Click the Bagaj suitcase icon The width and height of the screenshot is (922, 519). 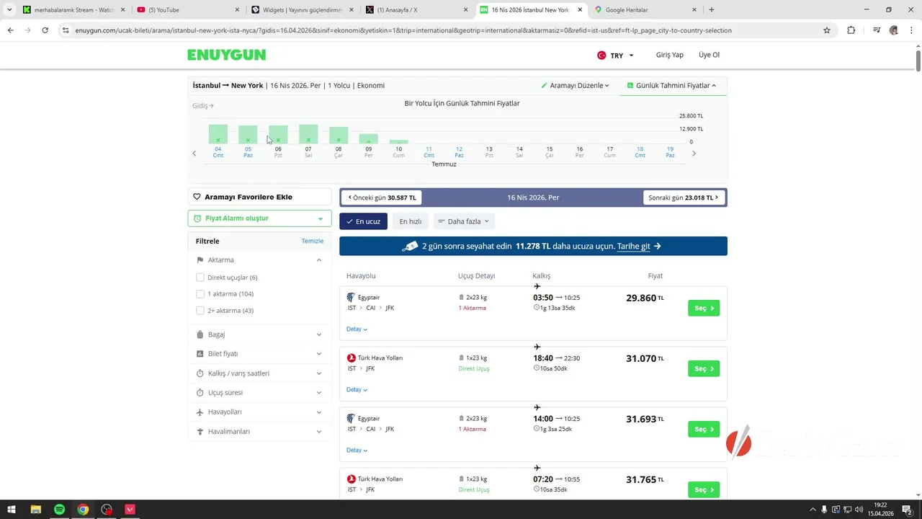[200, 334]
